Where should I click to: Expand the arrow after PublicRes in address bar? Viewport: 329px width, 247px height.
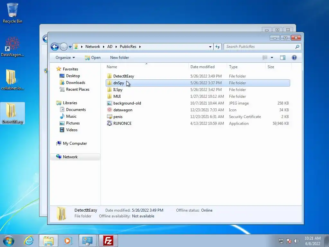(x=140, y=47)
